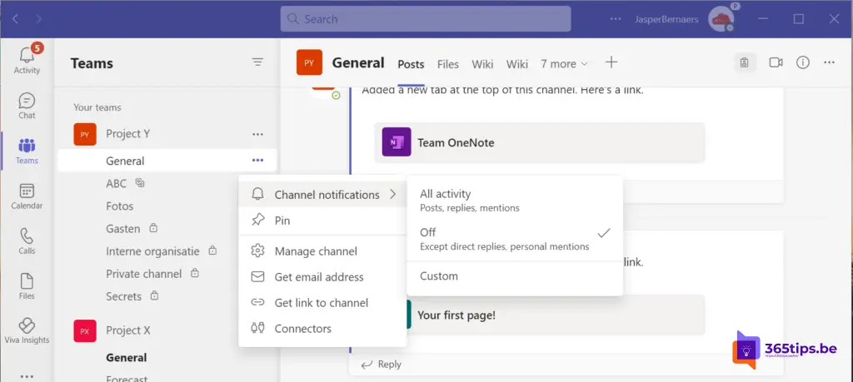The image size is (853, 382).
Task: Click the forward navigation arrow
Action: pyautogui.click(x=38, y=19)
